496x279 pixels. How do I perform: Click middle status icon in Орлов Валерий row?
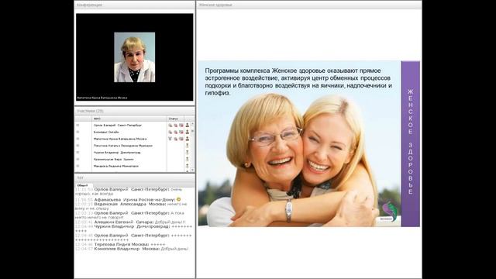pos(176,126)
